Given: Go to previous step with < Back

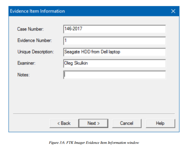Looking at the screenshot, I should point(64,123).
